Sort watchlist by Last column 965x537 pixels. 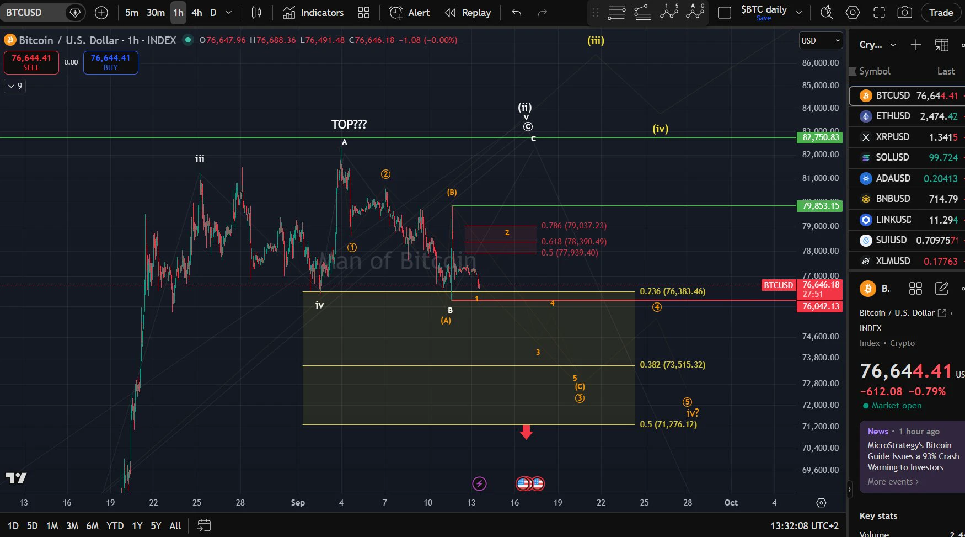click(946, 71)
